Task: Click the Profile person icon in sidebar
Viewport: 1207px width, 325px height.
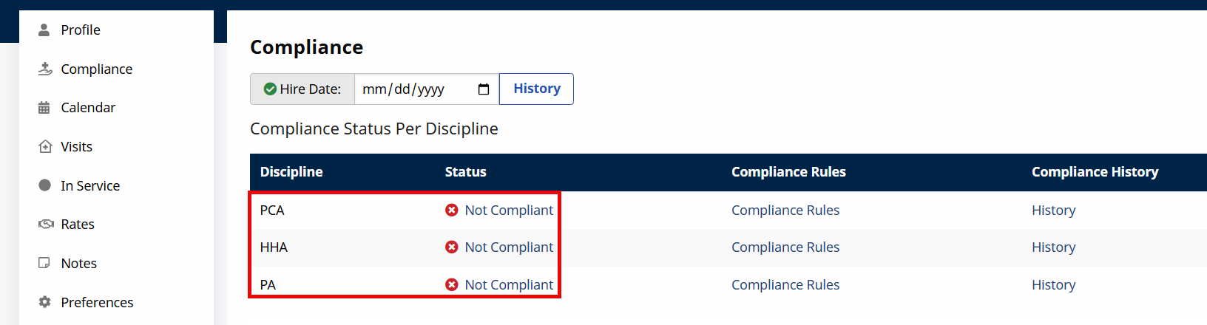Action: 44,30
